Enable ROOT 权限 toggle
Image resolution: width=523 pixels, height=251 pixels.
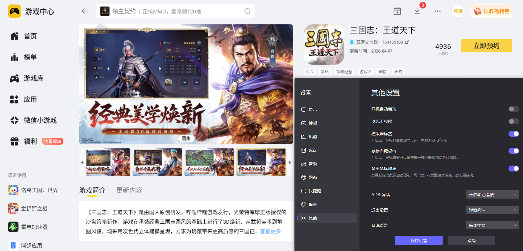[x=514, y=121]
